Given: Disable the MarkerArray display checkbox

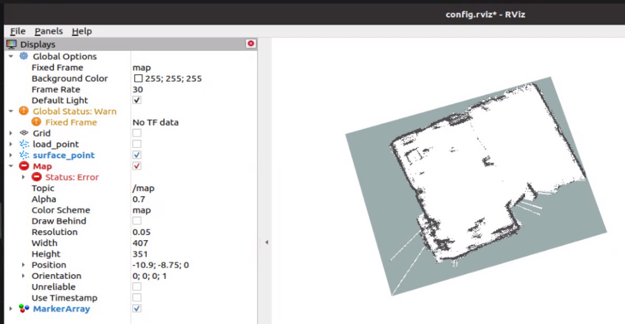Looking at the screenshot, I should pyautogui.click(x=137, y=308).
